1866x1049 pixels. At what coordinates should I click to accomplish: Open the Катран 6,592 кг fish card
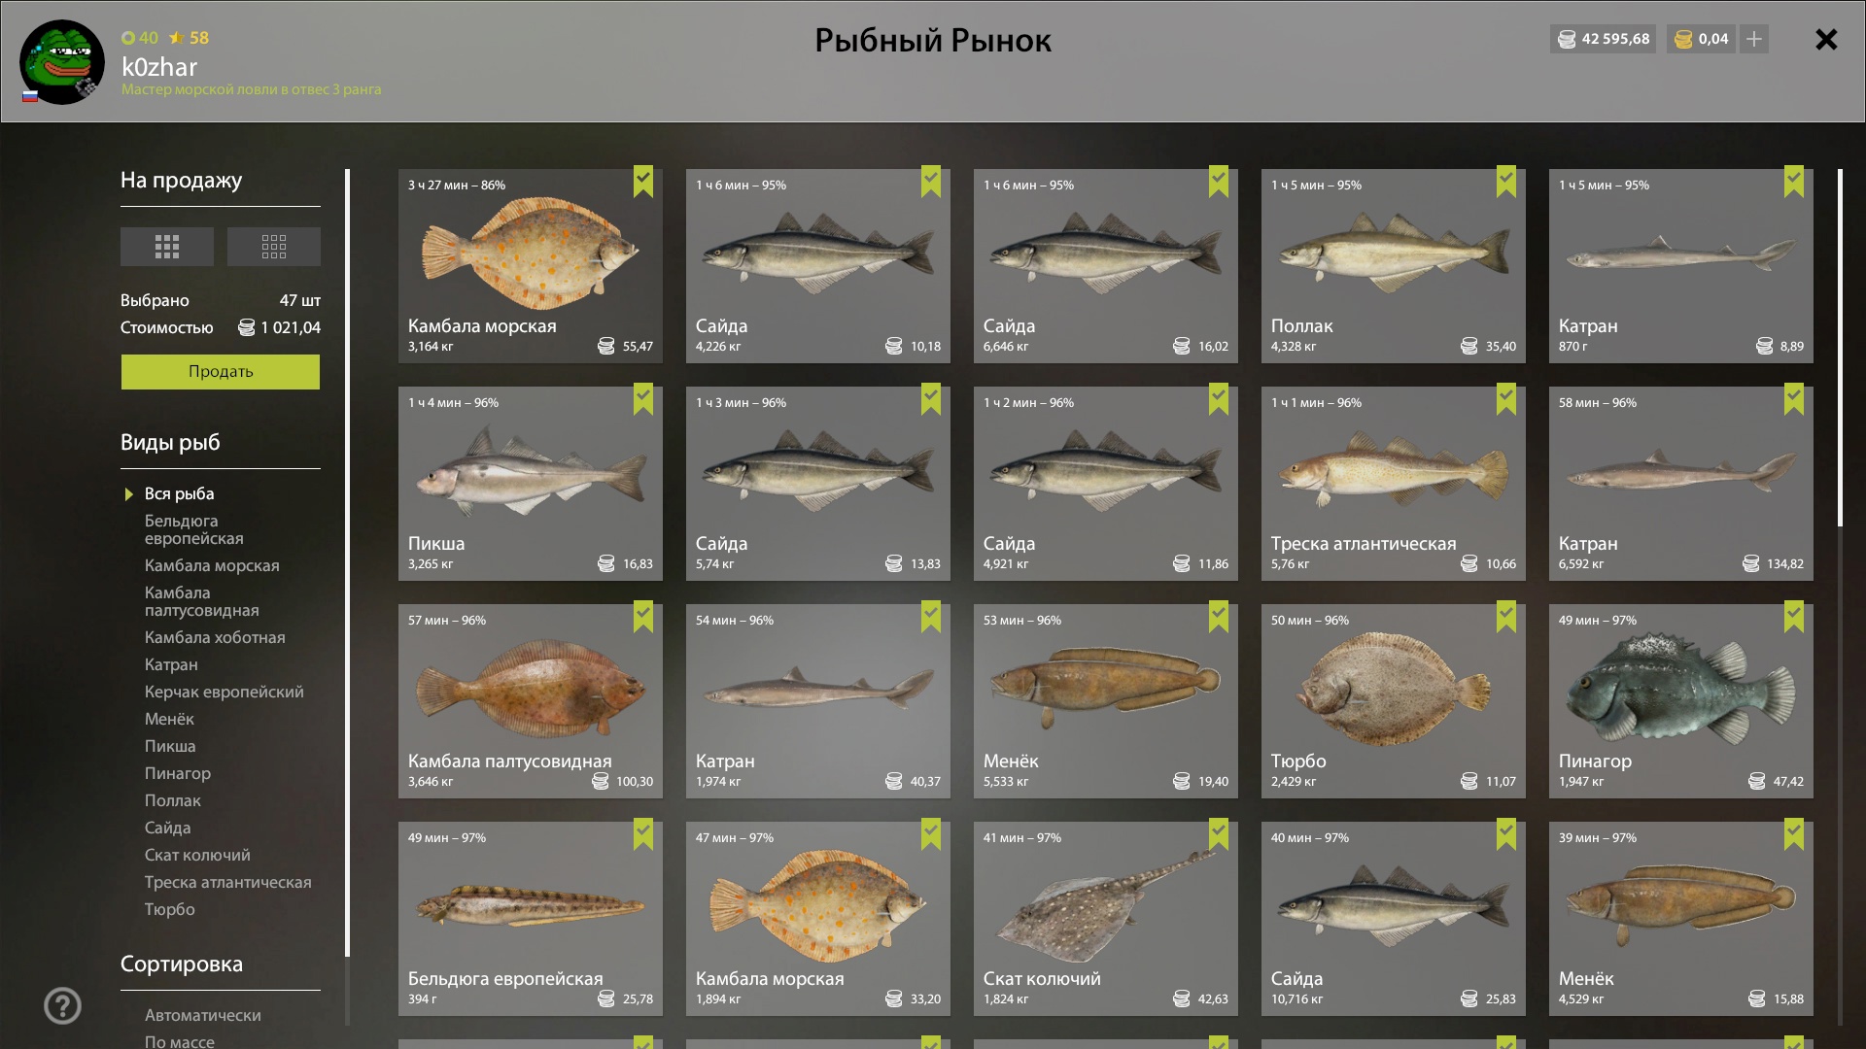(x=1681, y=484)
